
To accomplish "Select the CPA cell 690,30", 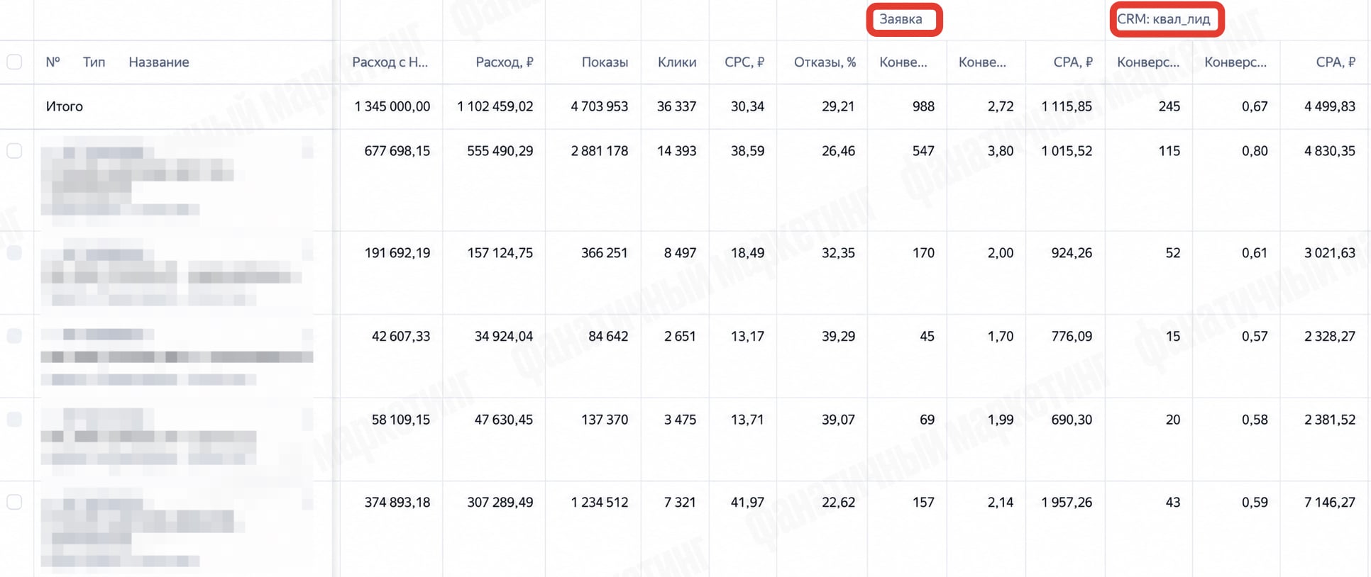I will click(x=1072, y=420).
